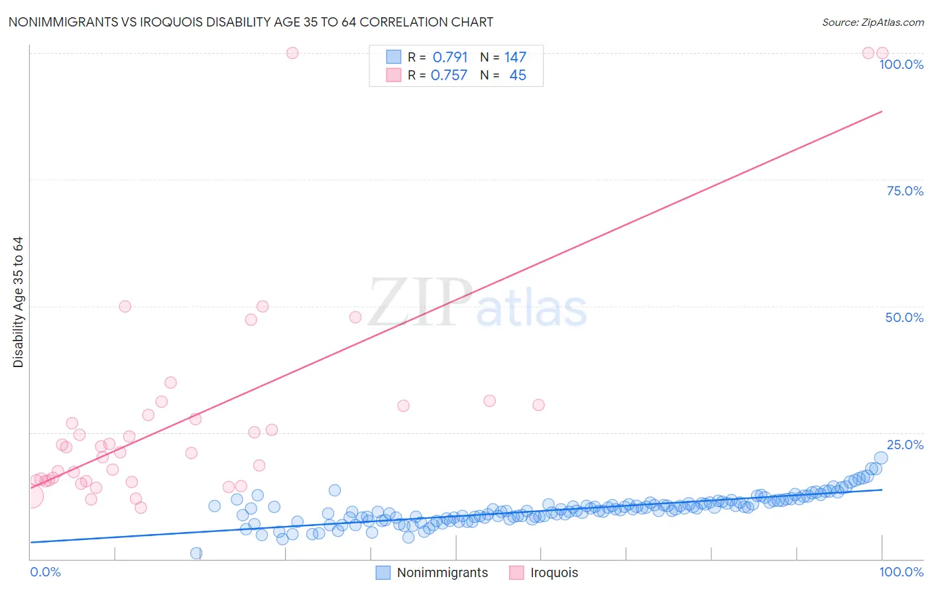This screenshot has width=932, height=591.
Task: Click the N = 45 value in legend
Action: (x=503, y=75)
